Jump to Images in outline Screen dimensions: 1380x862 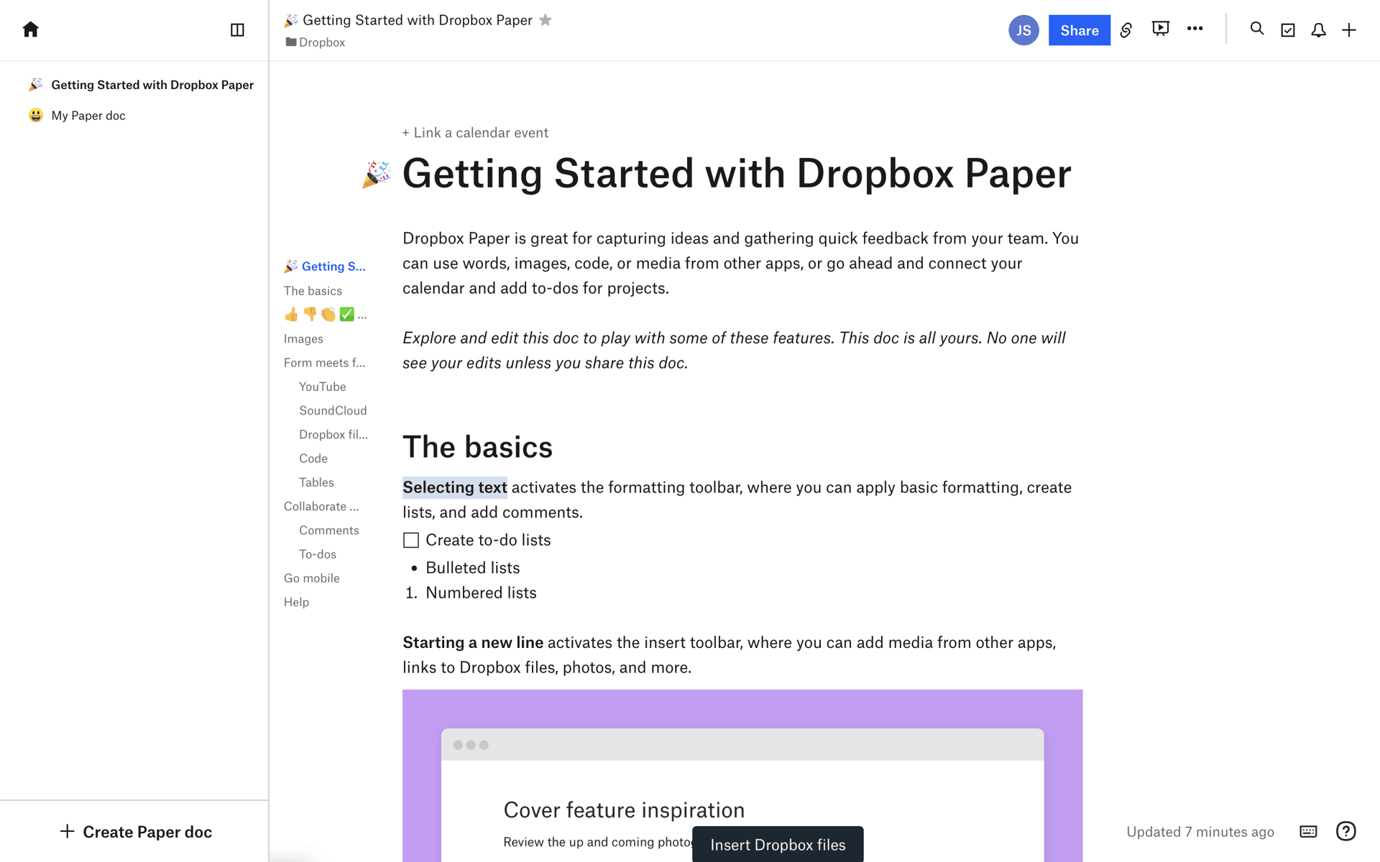point(303,339)
